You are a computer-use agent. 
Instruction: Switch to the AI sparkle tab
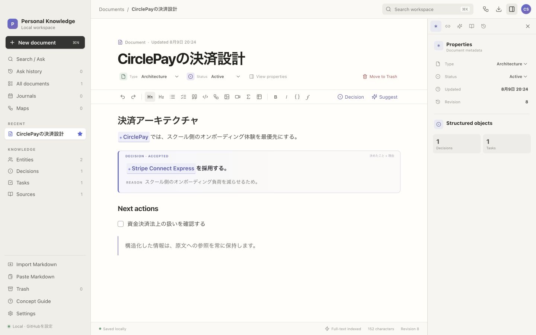click(460, 26)
